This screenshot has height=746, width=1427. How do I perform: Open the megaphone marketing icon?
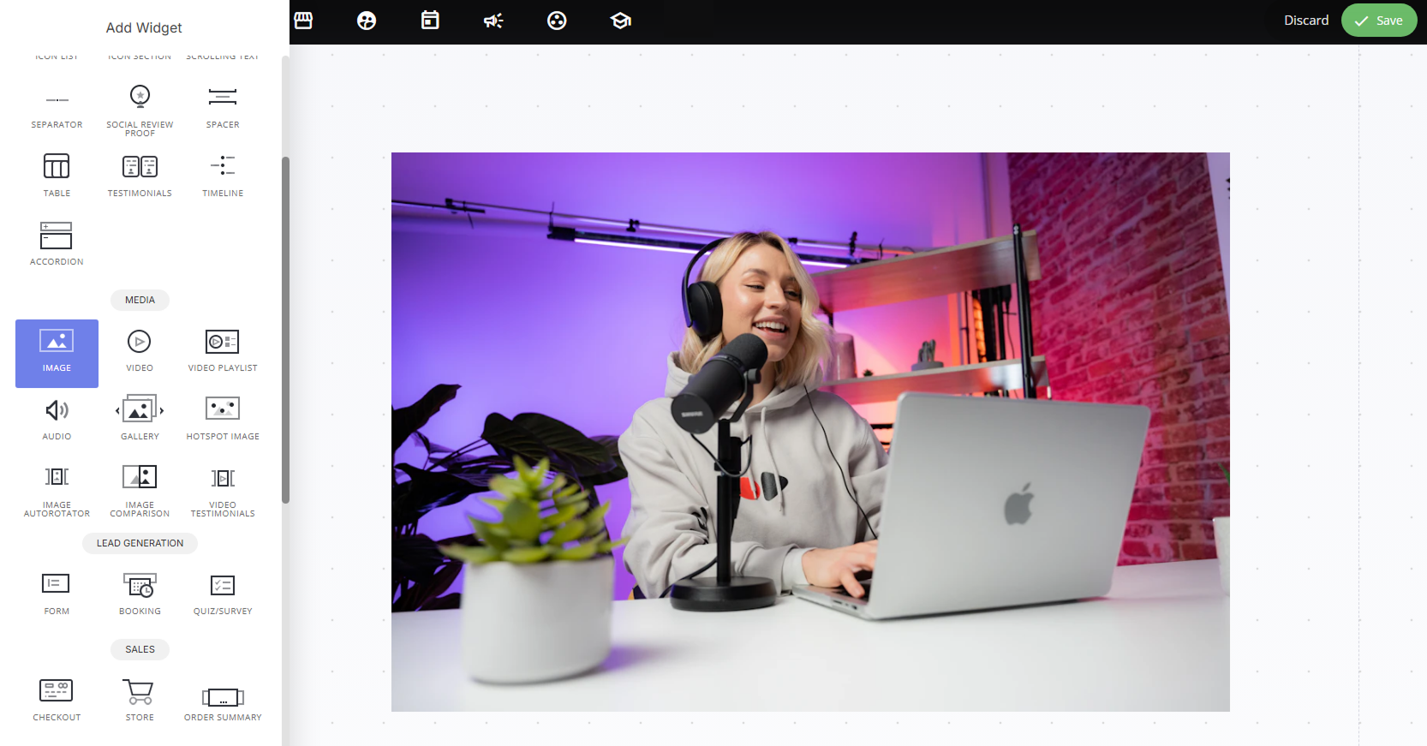[x=493, y=21]
